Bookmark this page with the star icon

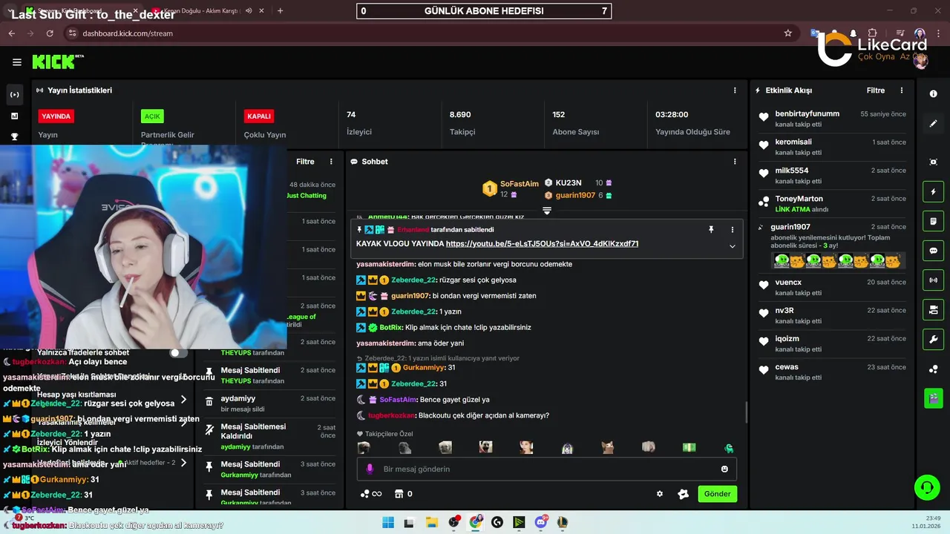pyautogui.click(x=787, y=33)
